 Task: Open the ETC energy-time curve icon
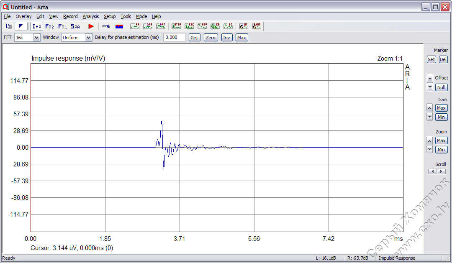point(189,26)
